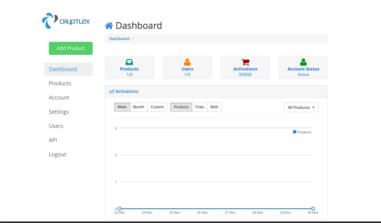Image resolution: width=381 pixels, height=223 pixels.
Task: Click the 30 Nov data point on chart
Action: [x=313, y=209]
